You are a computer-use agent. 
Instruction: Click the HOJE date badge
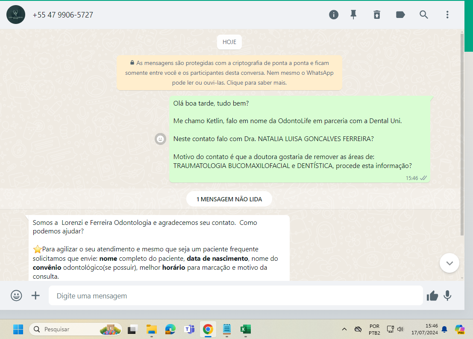coord(229,42)
